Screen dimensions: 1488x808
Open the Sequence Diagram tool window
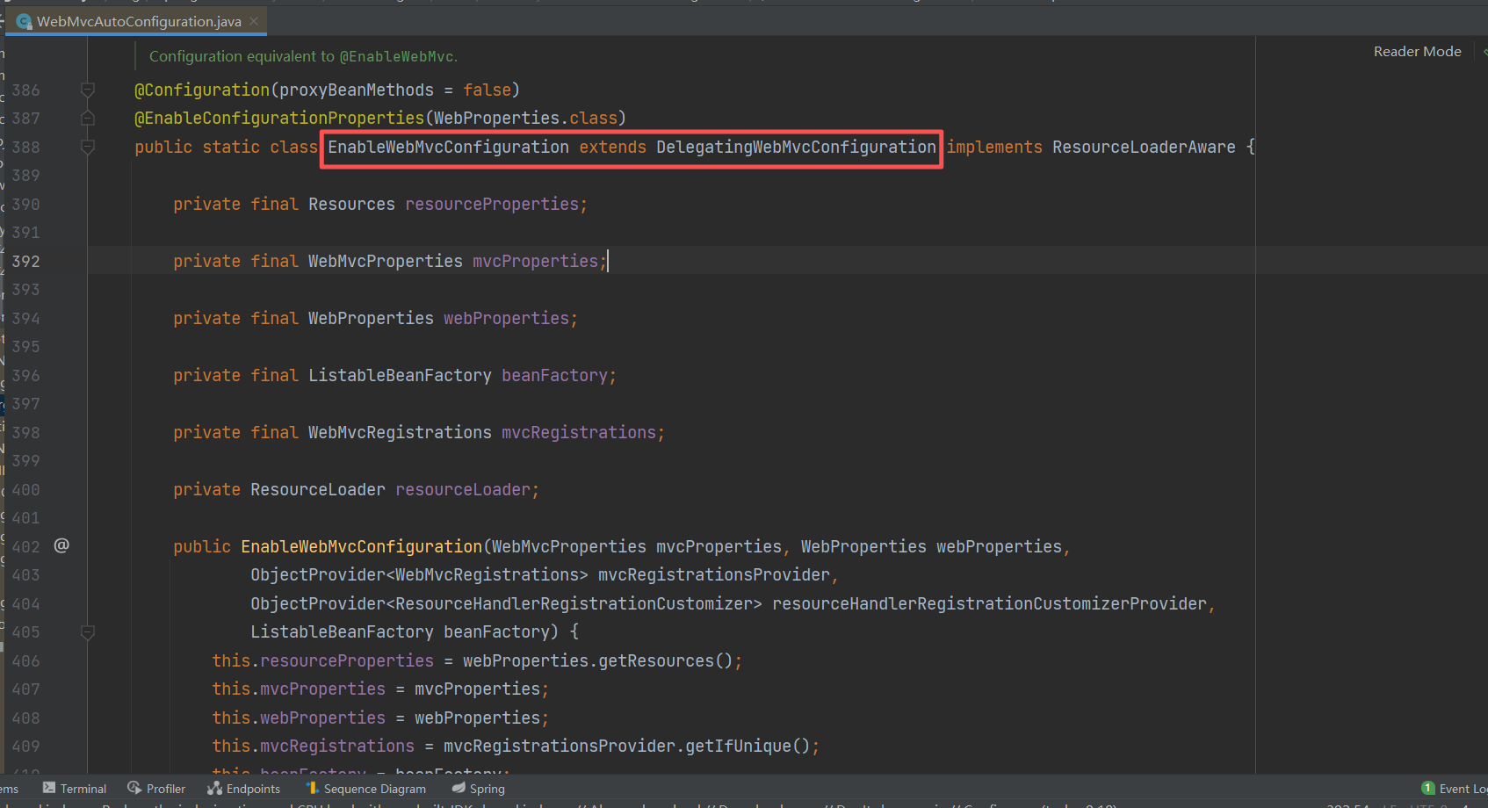click(x=365, y=789)
